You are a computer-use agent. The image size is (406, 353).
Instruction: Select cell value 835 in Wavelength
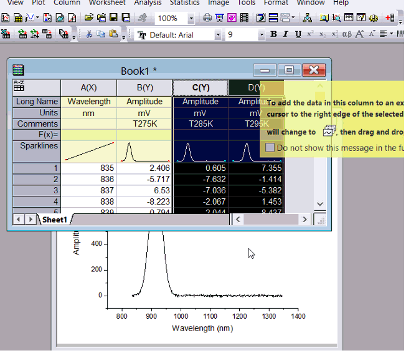(x=88, y=168)
